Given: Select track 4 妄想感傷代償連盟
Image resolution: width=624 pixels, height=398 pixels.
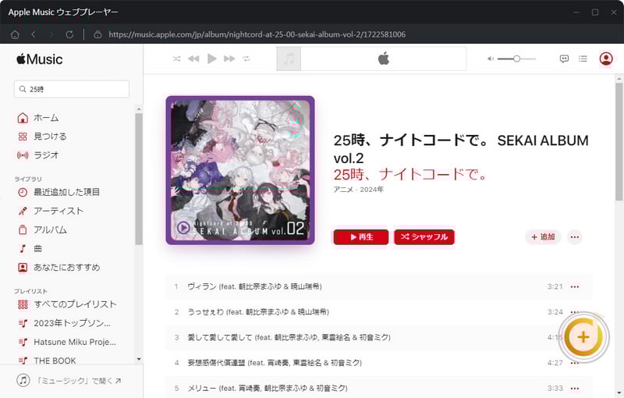Looking at the screenshot, I should coord(378,363).
